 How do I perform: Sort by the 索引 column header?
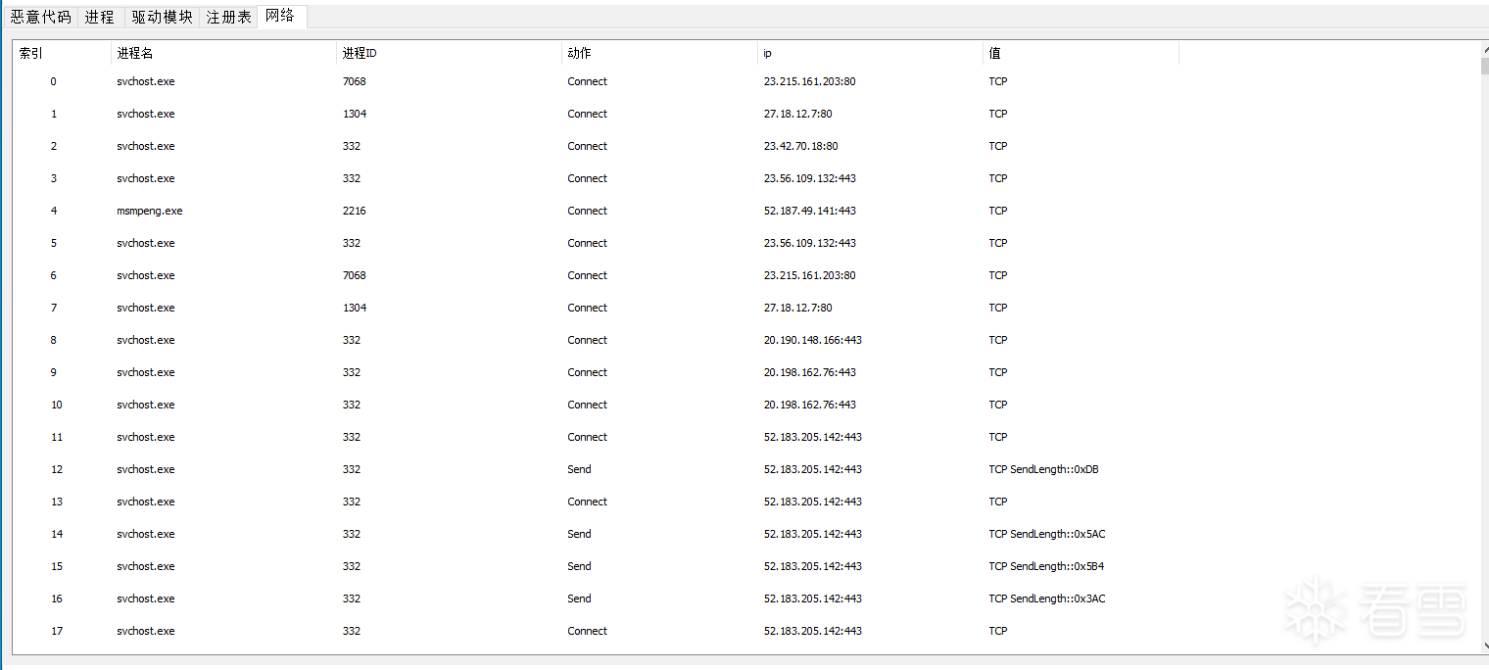point(61,53)
